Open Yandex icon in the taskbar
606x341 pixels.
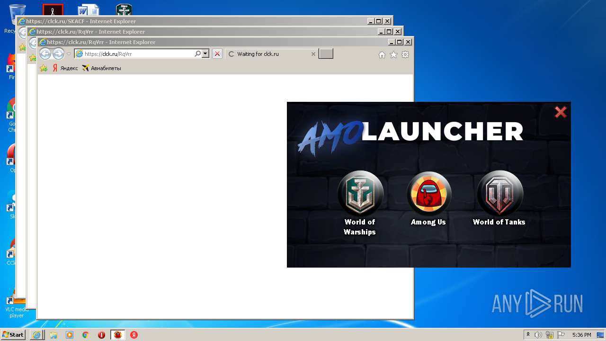(x=134, y=335)
